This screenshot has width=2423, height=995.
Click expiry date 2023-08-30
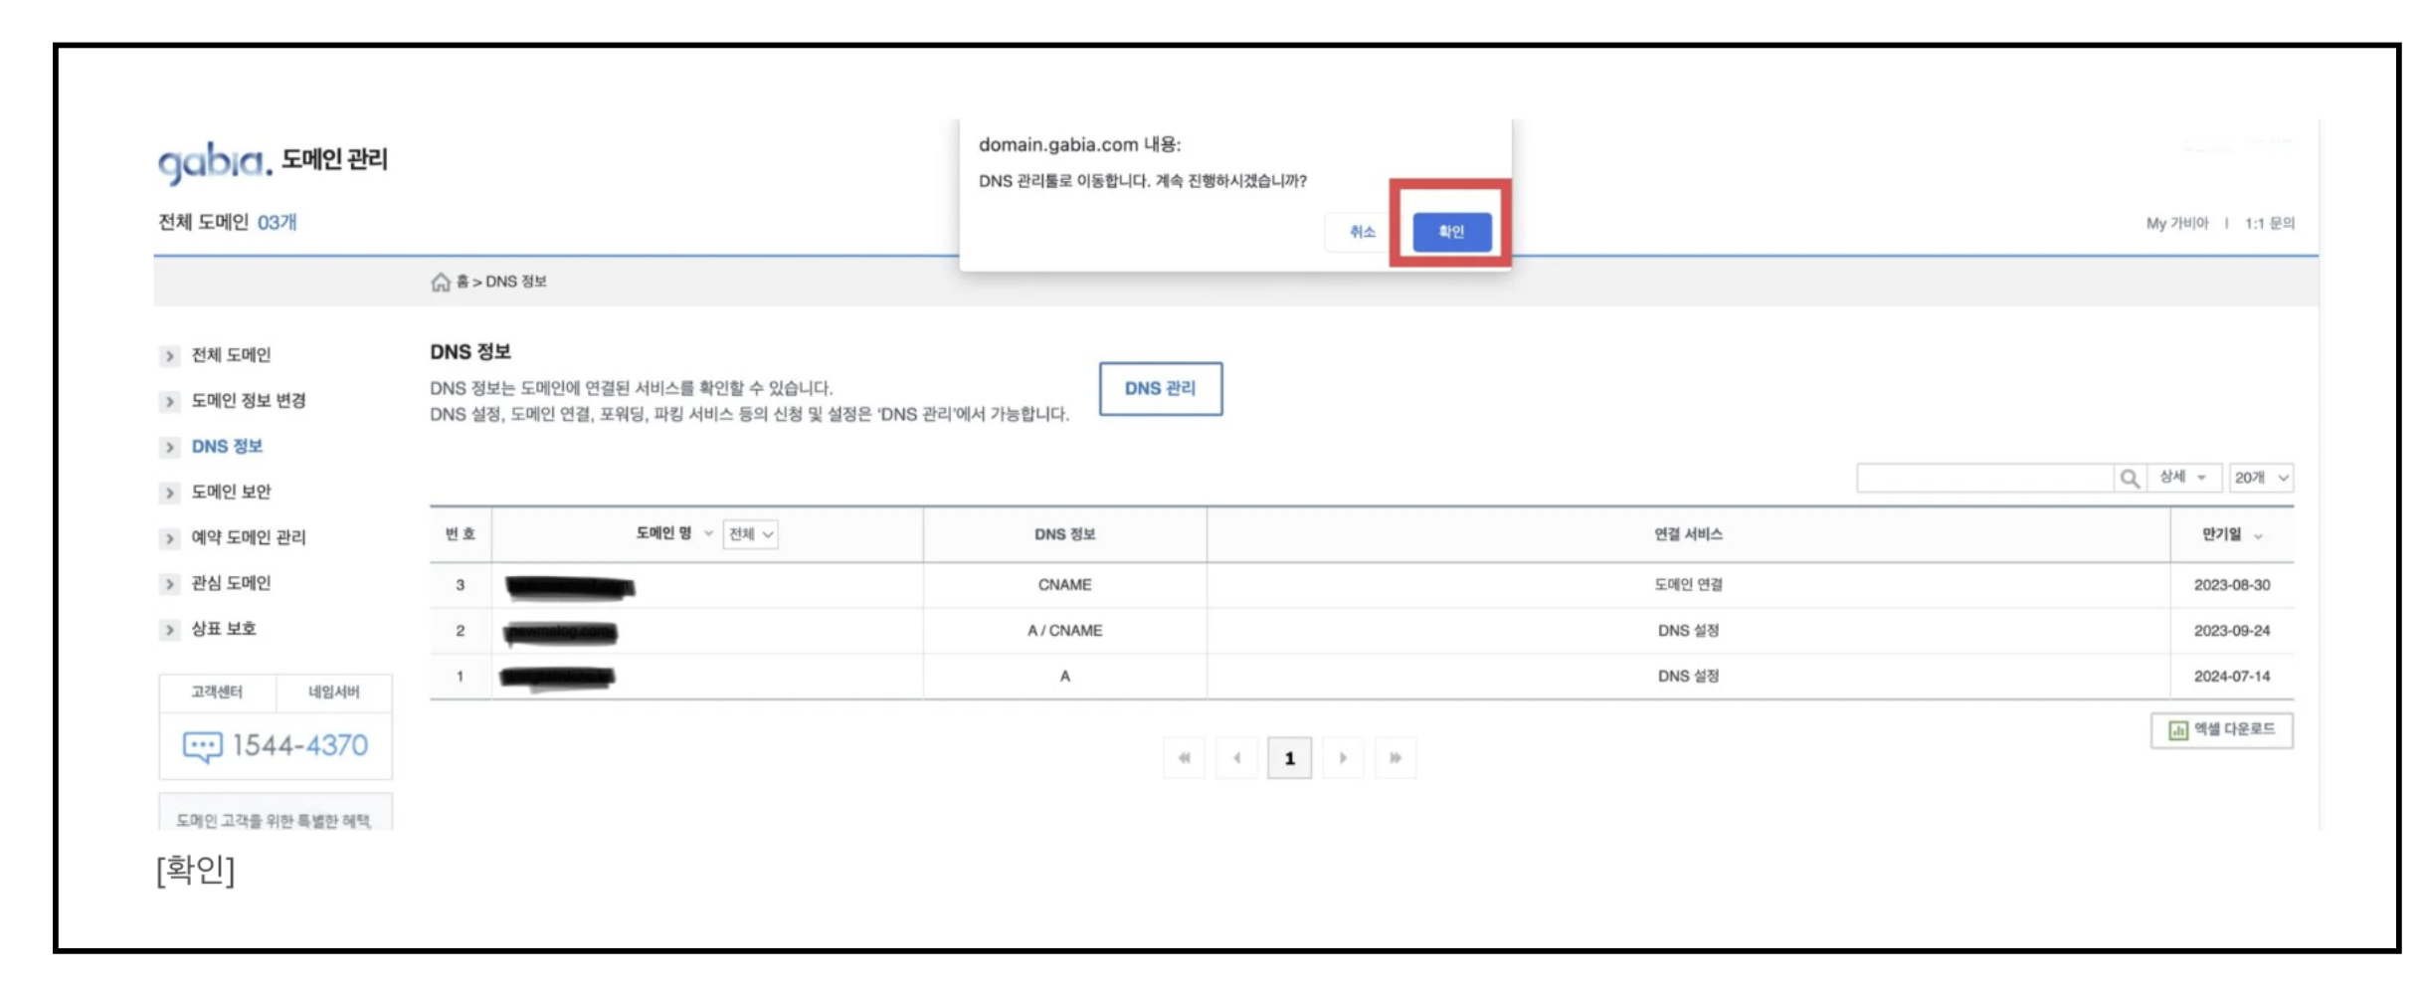pyautogui.click(x=2232, y=585)
